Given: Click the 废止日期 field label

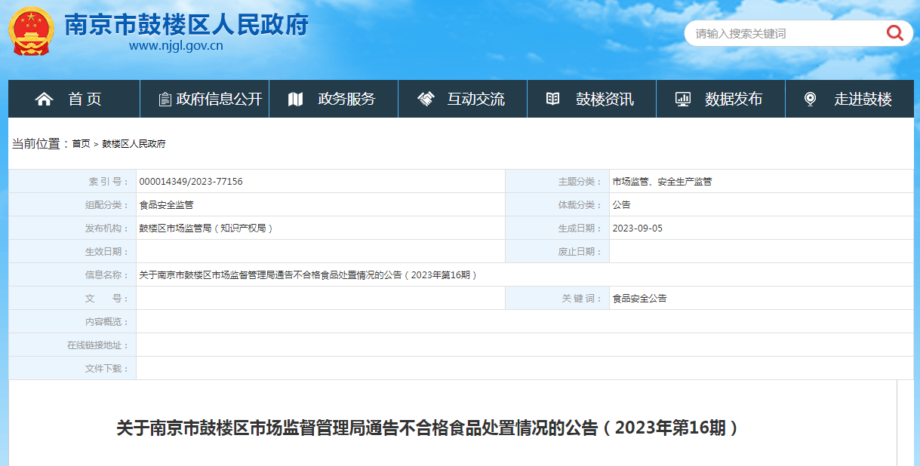Looking at the screenshot, I should [580, 252].
